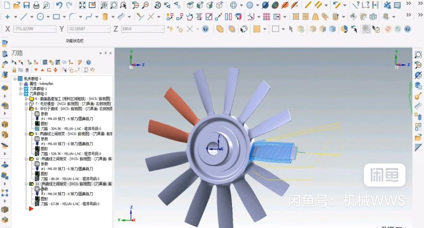
Task: Select the dynamic rotation view icon
Action: (x=158, y=5)
